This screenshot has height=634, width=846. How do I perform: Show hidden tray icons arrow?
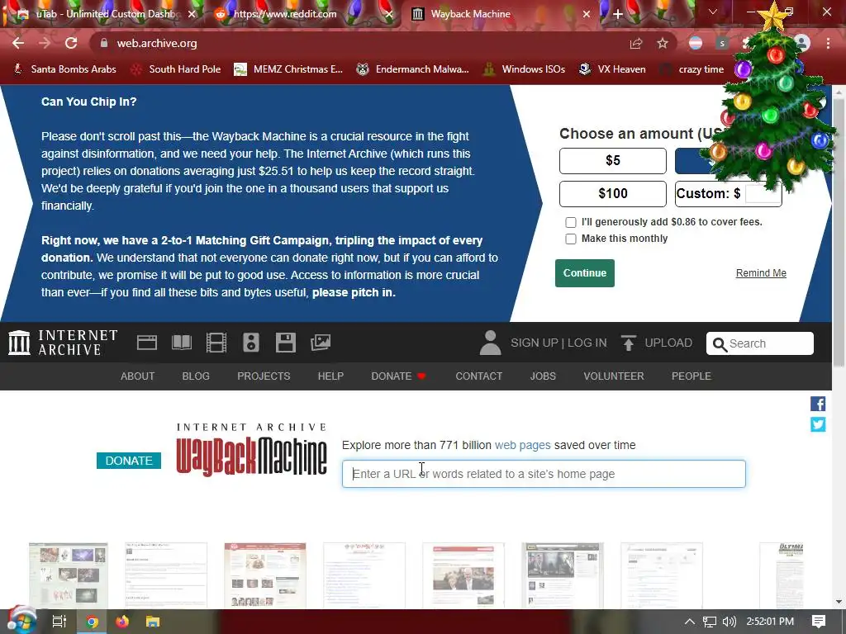690,622
